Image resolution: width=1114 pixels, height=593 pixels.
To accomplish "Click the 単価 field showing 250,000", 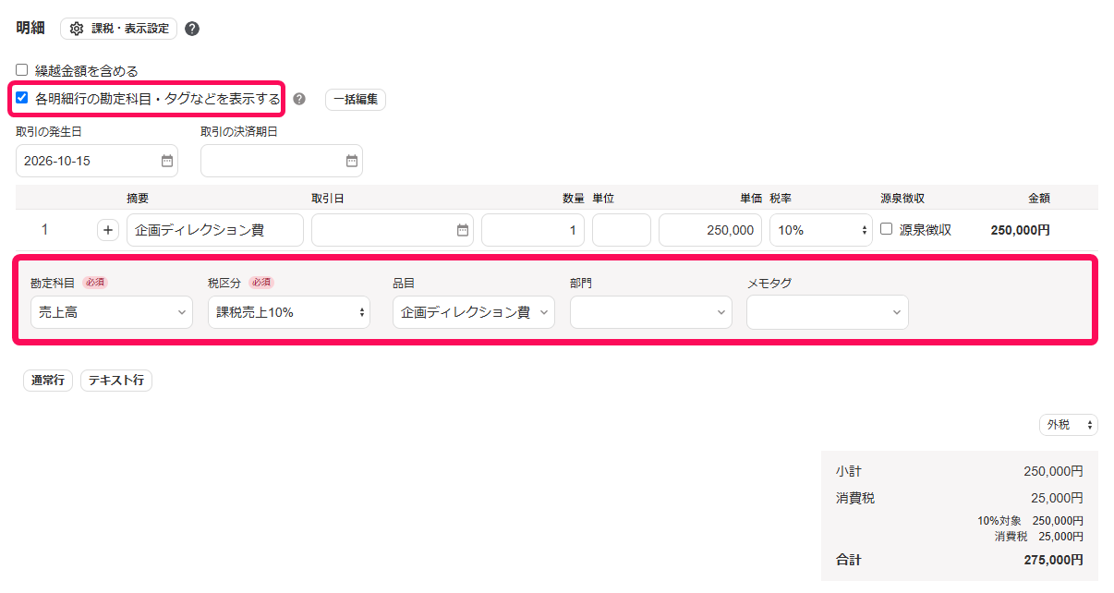I will 710,230.
